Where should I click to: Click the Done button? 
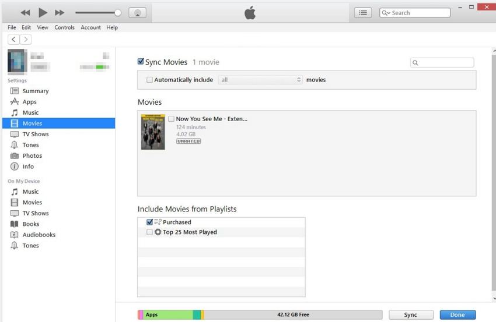(x=457, y=314)
